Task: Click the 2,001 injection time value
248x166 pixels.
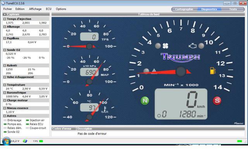Action: [x=26, y=23]
